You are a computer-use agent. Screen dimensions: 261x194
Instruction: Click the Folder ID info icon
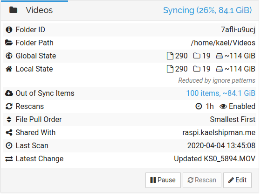coord(9,30)
